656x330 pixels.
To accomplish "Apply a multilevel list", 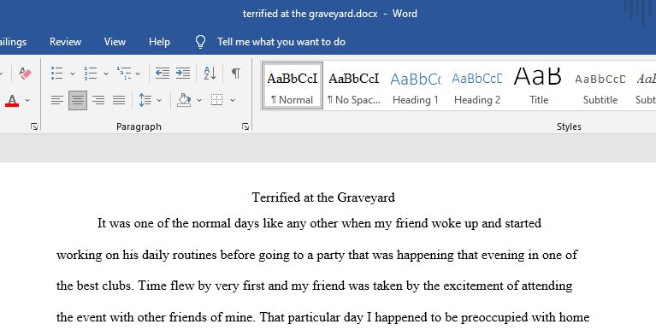I will [x=124, y=74].
